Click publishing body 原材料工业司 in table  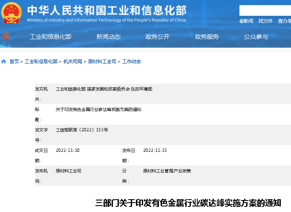(x=69, y=171)
